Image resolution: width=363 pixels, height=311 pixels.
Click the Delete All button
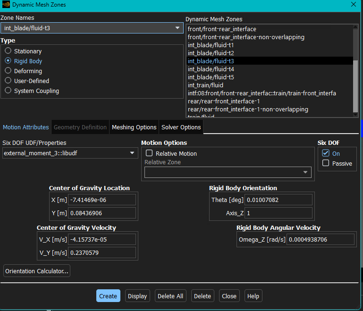(170, 296)
